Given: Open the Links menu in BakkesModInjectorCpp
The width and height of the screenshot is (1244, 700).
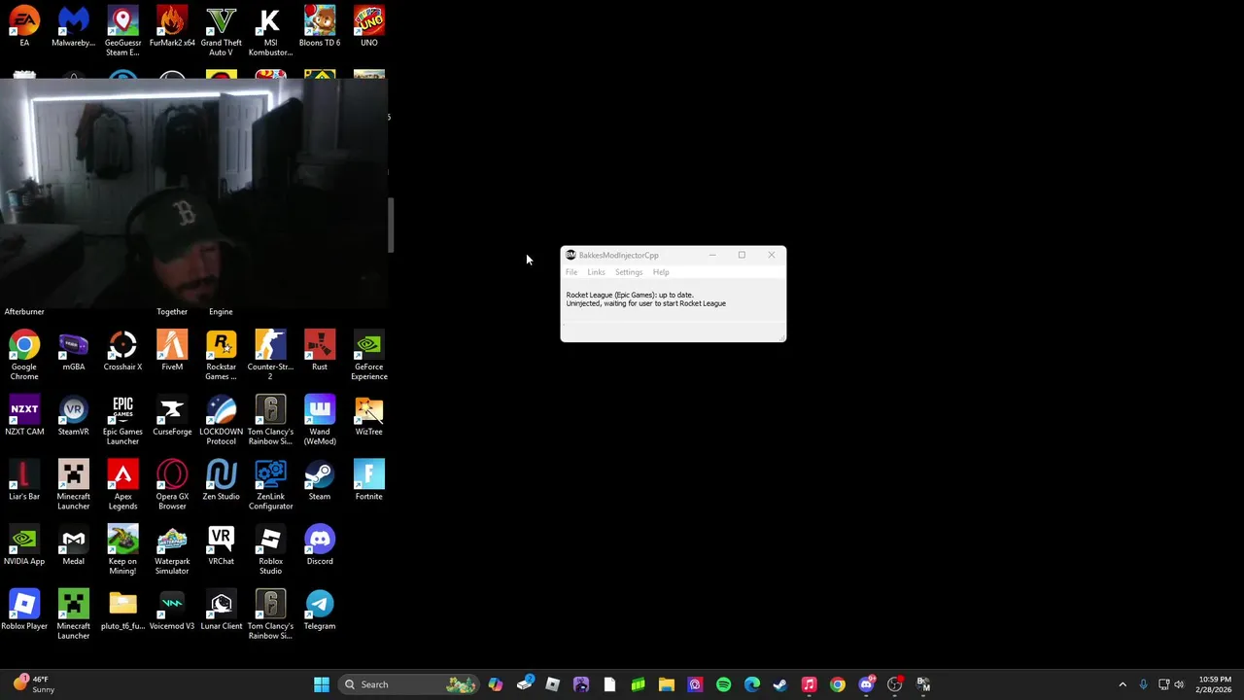Looking at the screenshot, I should [596, 272].
